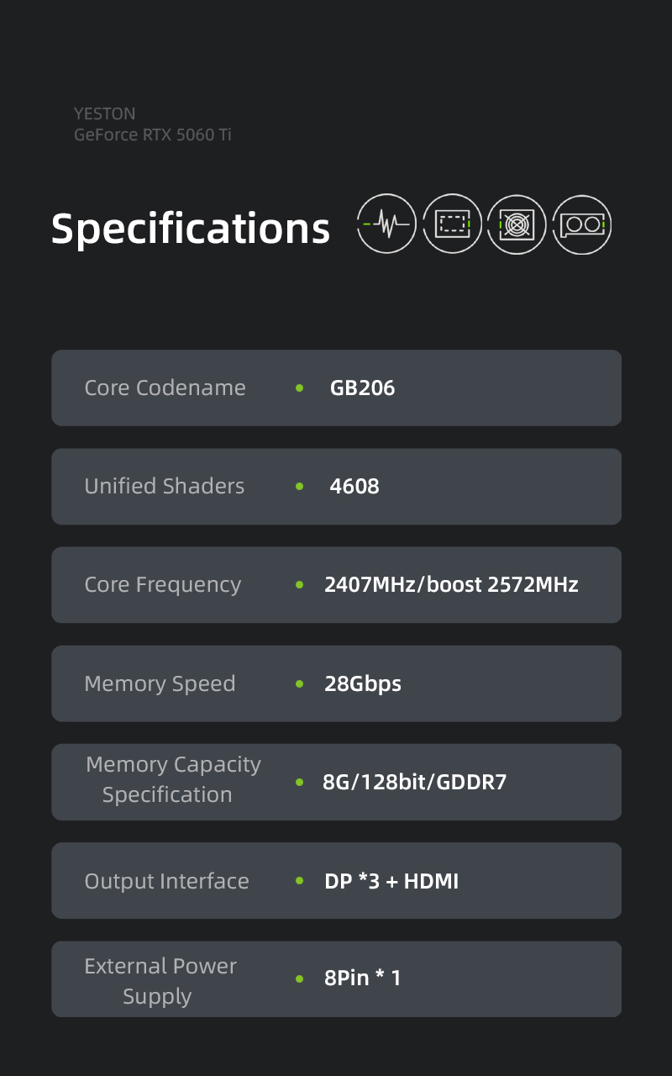Click the green bullet beside 8Pin * 1
This screenshot has height=1076, width=672.
[x=300, y=979]
